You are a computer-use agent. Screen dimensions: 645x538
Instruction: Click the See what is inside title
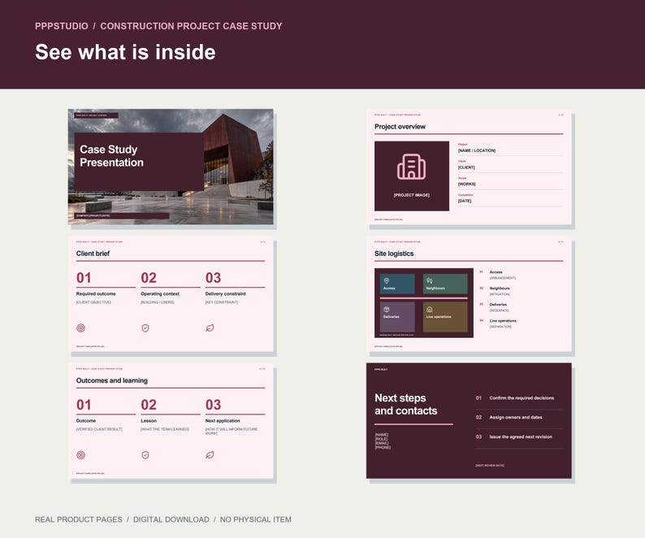125,52
